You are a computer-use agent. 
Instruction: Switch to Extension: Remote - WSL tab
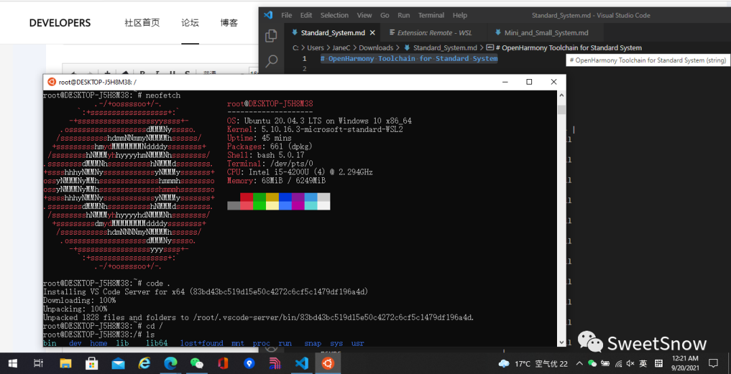(x=434, y=32)
